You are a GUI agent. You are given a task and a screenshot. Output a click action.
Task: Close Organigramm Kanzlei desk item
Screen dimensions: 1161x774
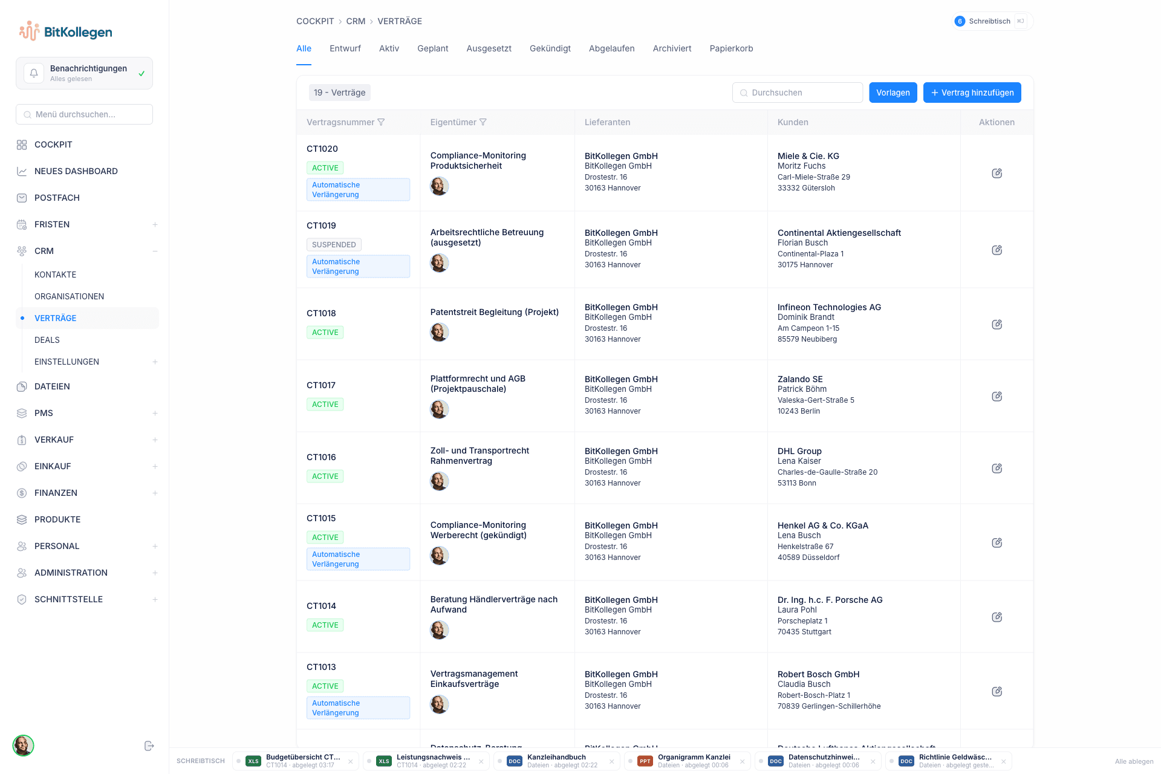743,761
